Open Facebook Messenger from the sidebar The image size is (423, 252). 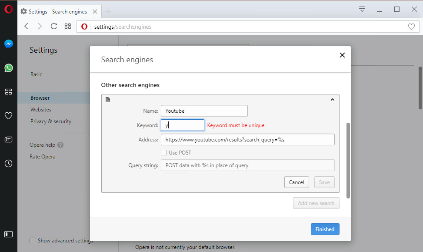coord(8,44)
